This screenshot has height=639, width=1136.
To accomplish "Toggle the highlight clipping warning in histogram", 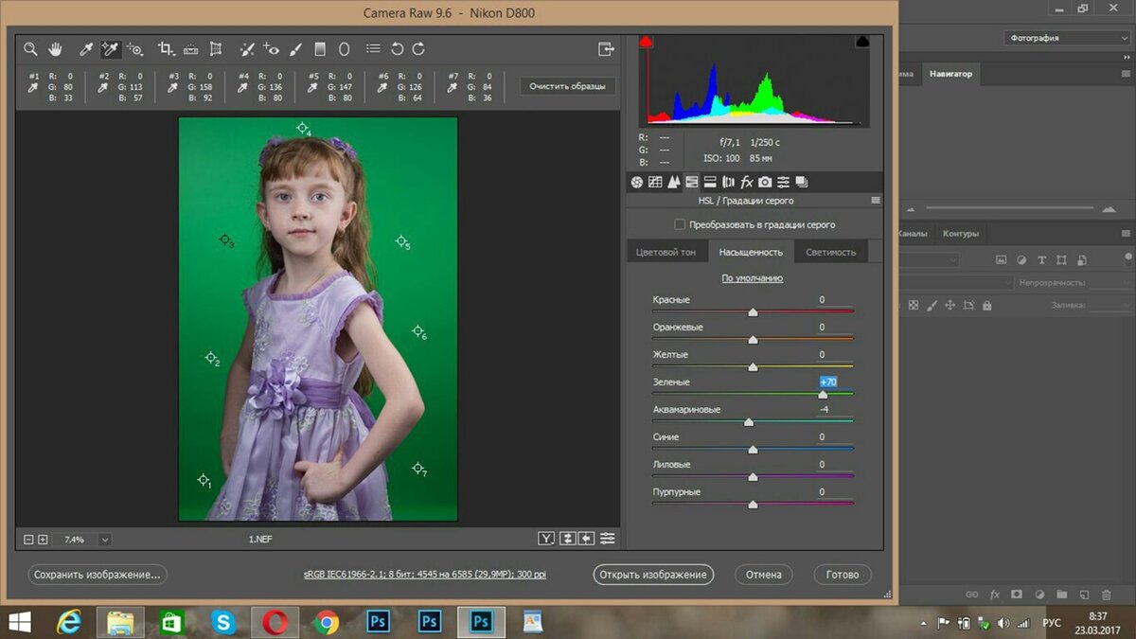I will tap(862, 42).
